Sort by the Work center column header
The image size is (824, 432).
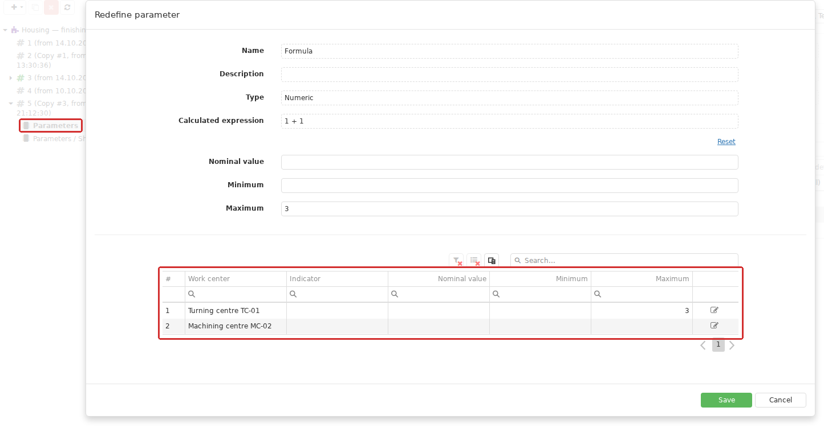tap(236, 279)
